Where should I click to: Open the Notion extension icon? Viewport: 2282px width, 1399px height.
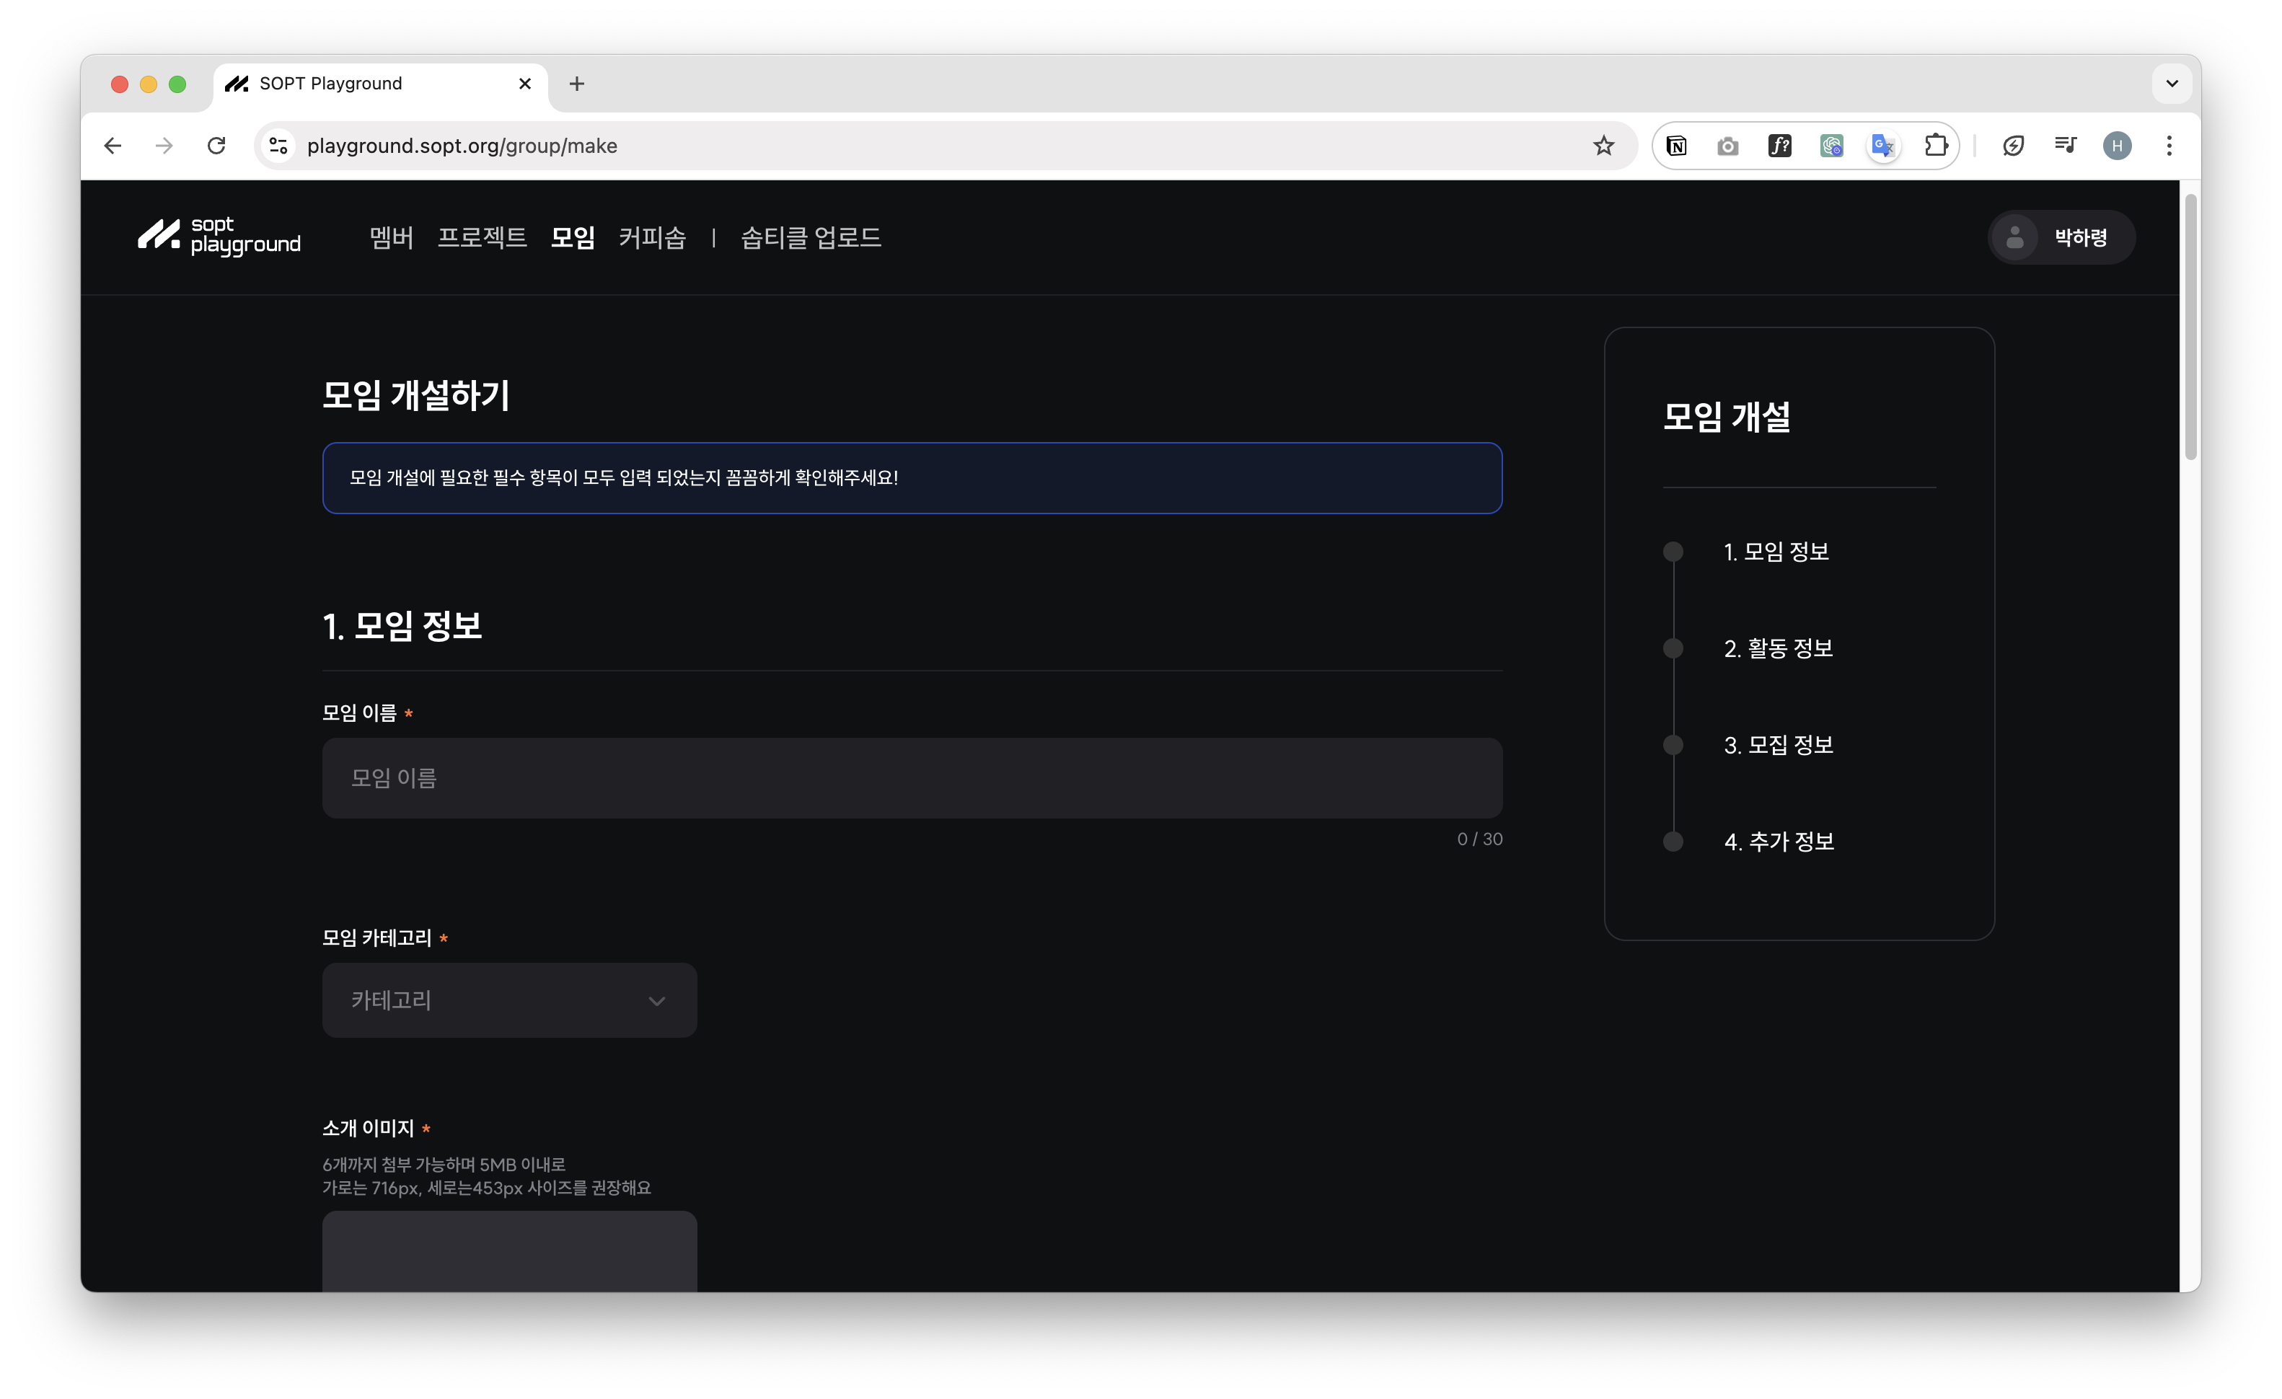1676,146
